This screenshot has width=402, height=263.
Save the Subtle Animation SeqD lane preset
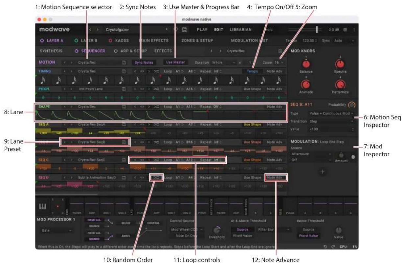(124, 178)
